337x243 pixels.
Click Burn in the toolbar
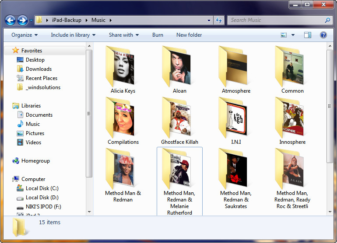158,35
